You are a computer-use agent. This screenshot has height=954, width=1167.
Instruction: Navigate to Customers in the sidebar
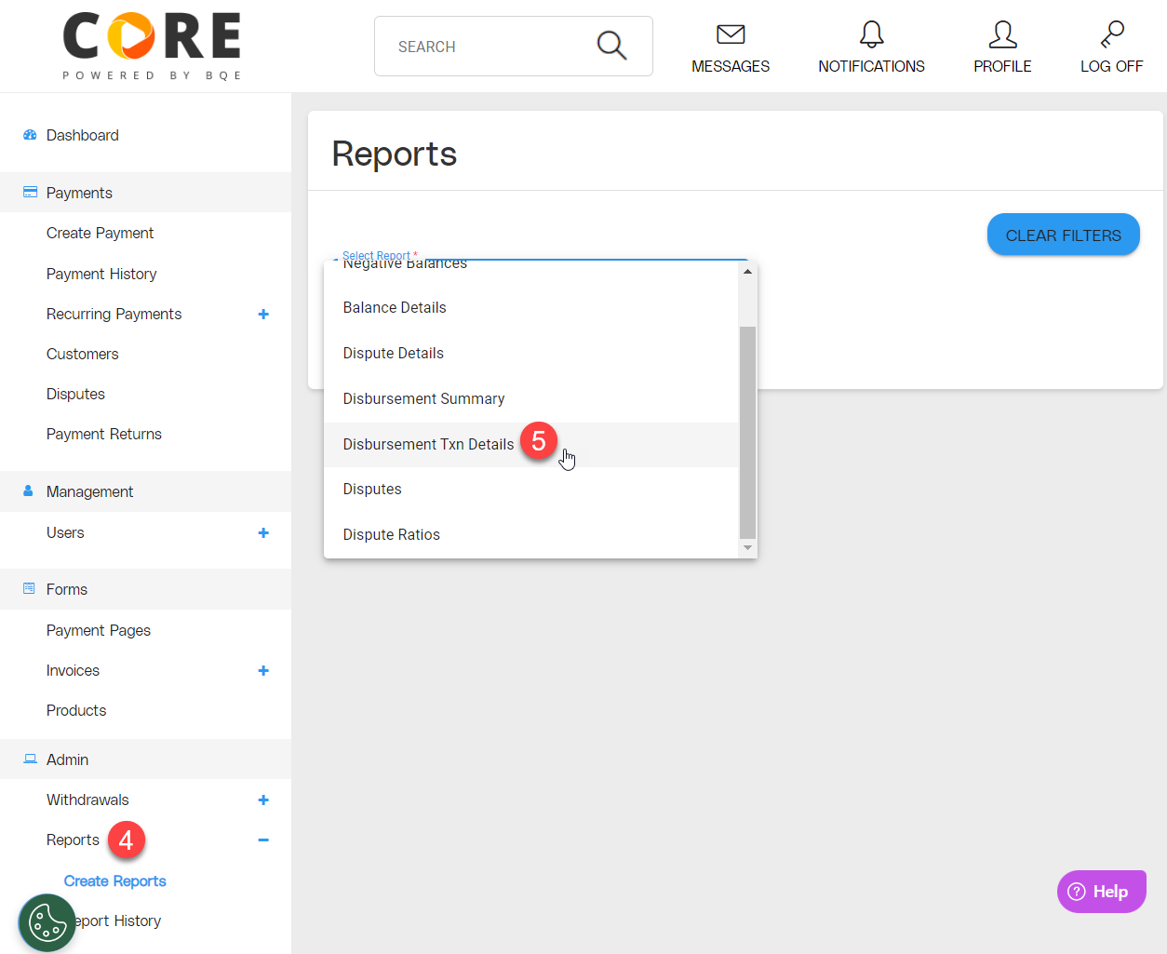(82, 354)
